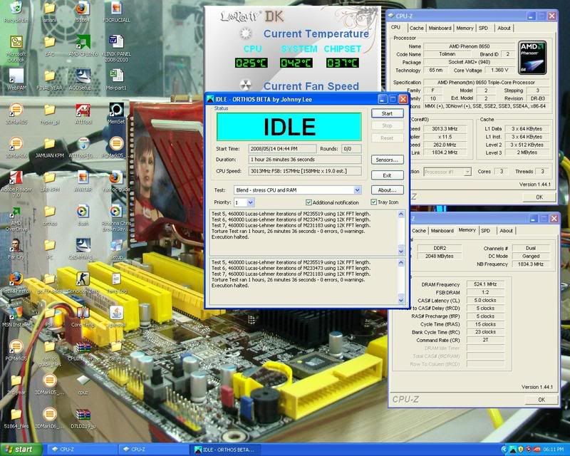Open the Mainboard tab in top CPU-Z window
Image resolution: width=570 pixels, height=456 pixels.
pyautogui.click(x=439, y=28)
